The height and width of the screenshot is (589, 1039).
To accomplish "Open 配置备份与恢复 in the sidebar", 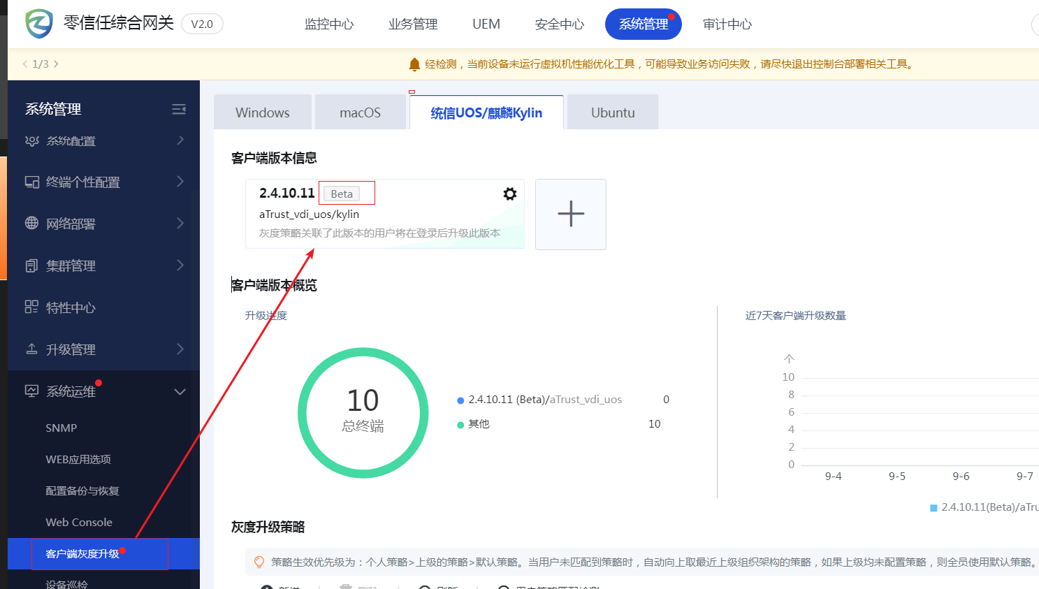I will 82,490.
